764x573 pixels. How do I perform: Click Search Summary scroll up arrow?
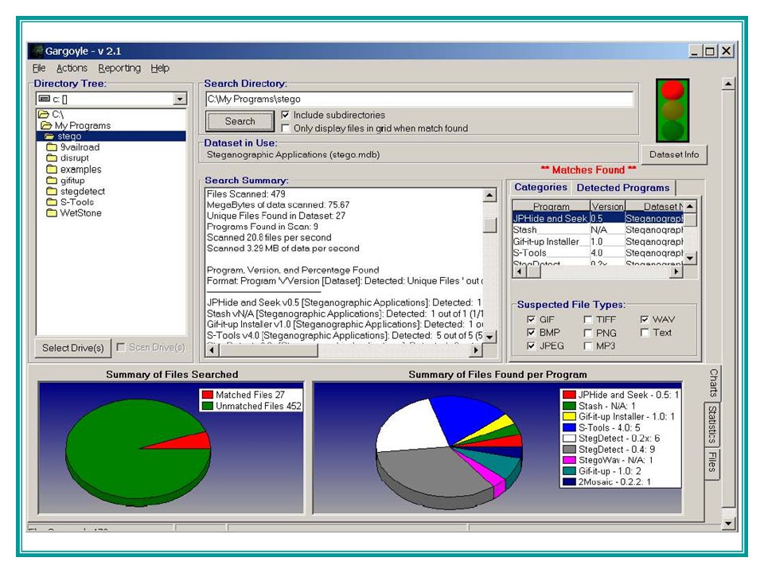(489, 196)
